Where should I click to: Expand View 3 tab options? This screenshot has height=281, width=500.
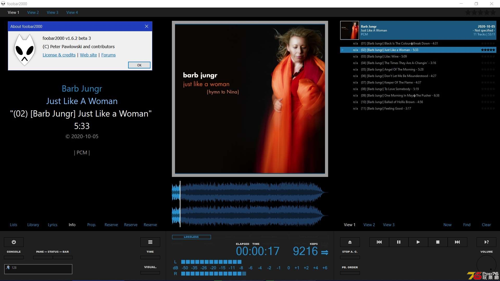pyautogui.click(x=52, y=12)
